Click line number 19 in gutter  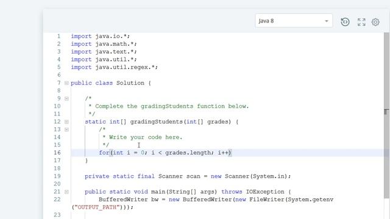point(57,176)
